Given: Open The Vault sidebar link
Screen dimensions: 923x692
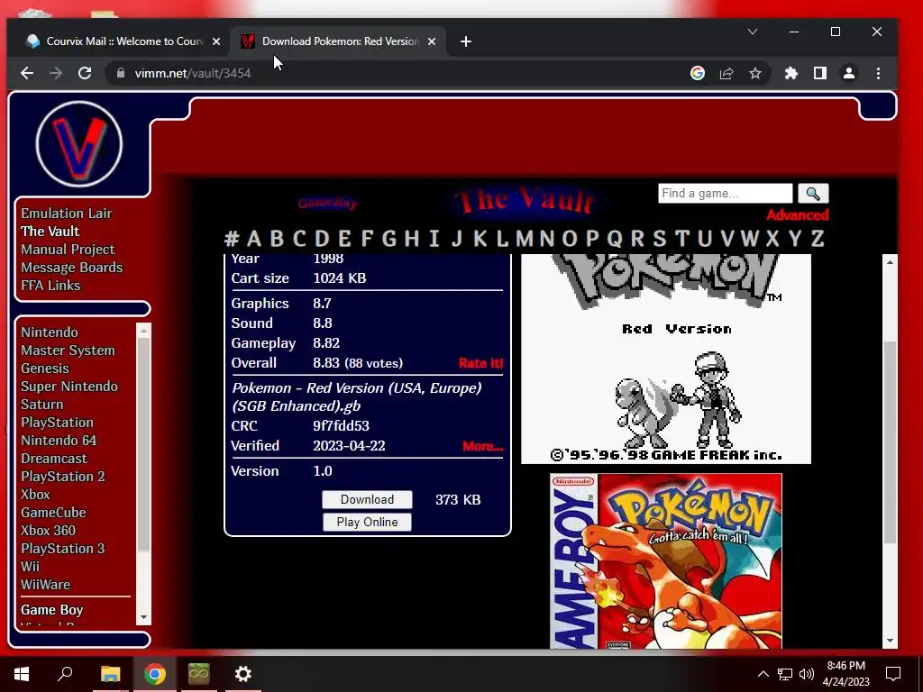Looking at the screenshot, I should click(x=50, y=232).
